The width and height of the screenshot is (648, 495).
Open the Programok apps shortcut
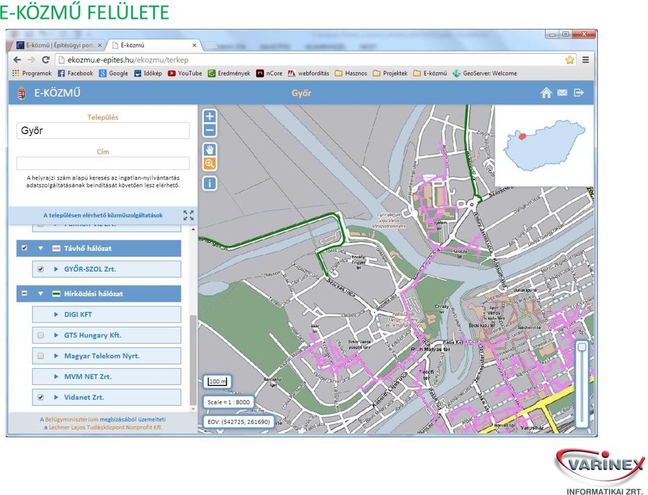coord(32,73)
